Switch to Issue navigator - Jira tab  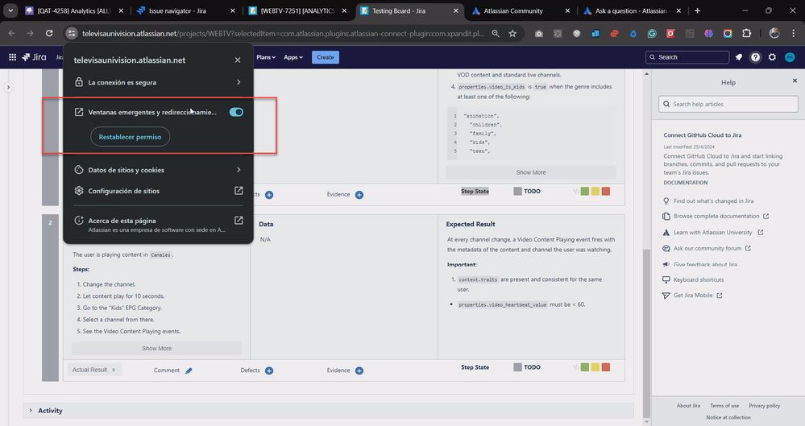click(178, 10)
